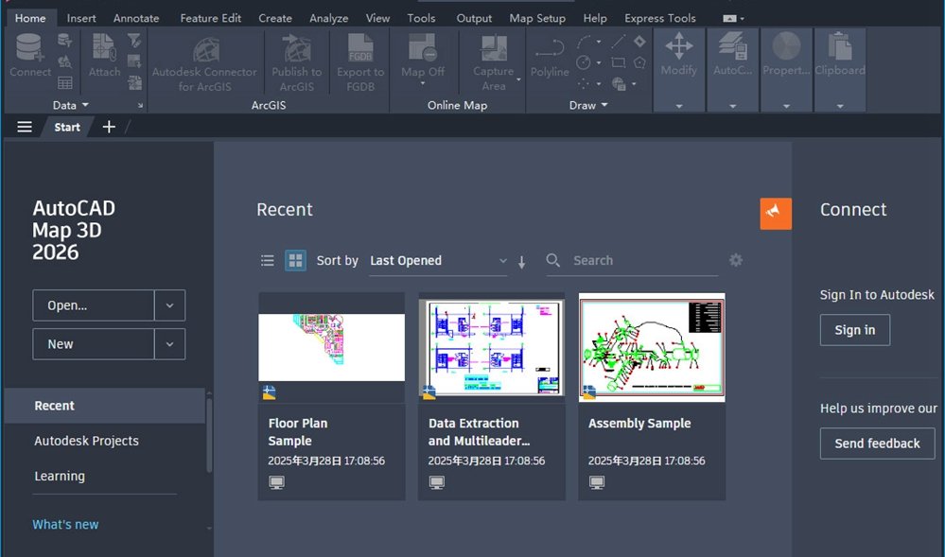
Task: Click the sidebar vertical scrollbar
Action: [x=209, y=434]
